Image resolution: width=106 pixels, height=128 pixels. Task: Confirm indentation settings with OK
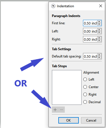coord(68,120)
